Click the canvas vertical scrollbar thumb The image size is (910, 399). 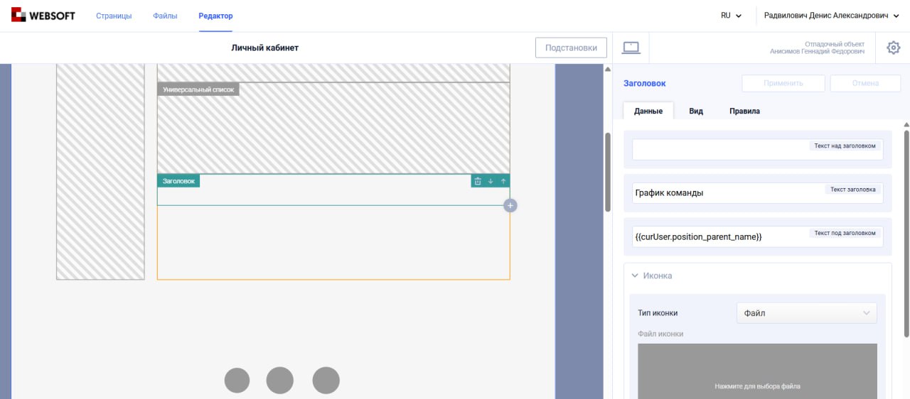[x=607, y=172]
